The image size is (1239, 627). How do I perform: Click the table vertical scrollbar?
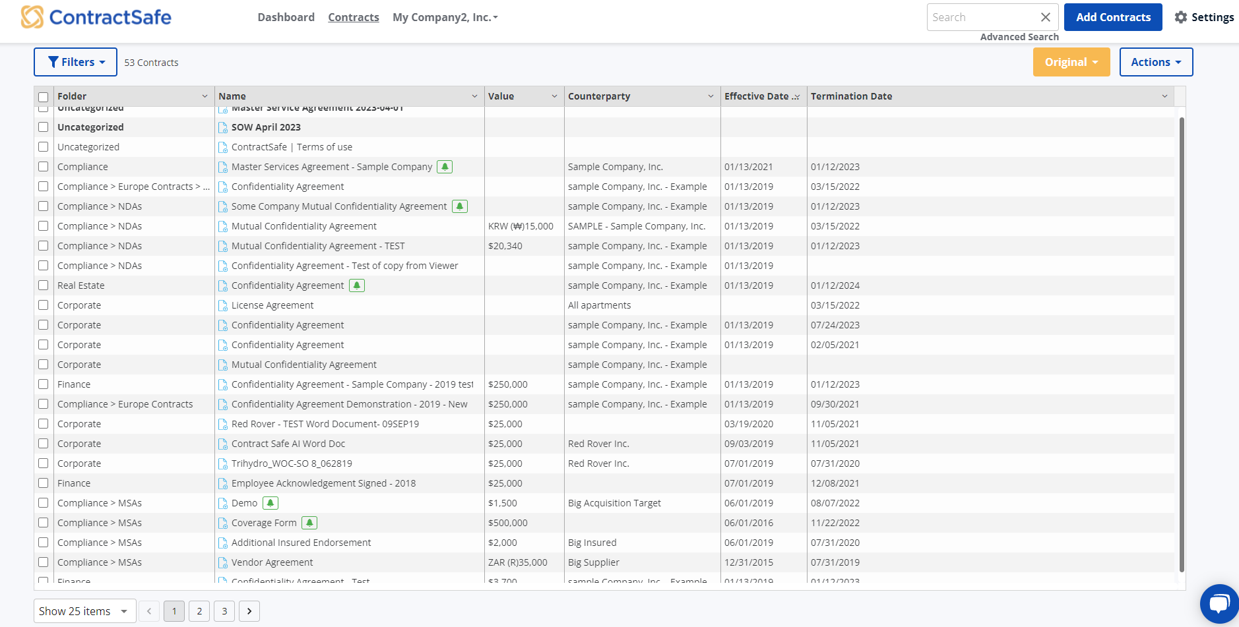coord(1182,344)
